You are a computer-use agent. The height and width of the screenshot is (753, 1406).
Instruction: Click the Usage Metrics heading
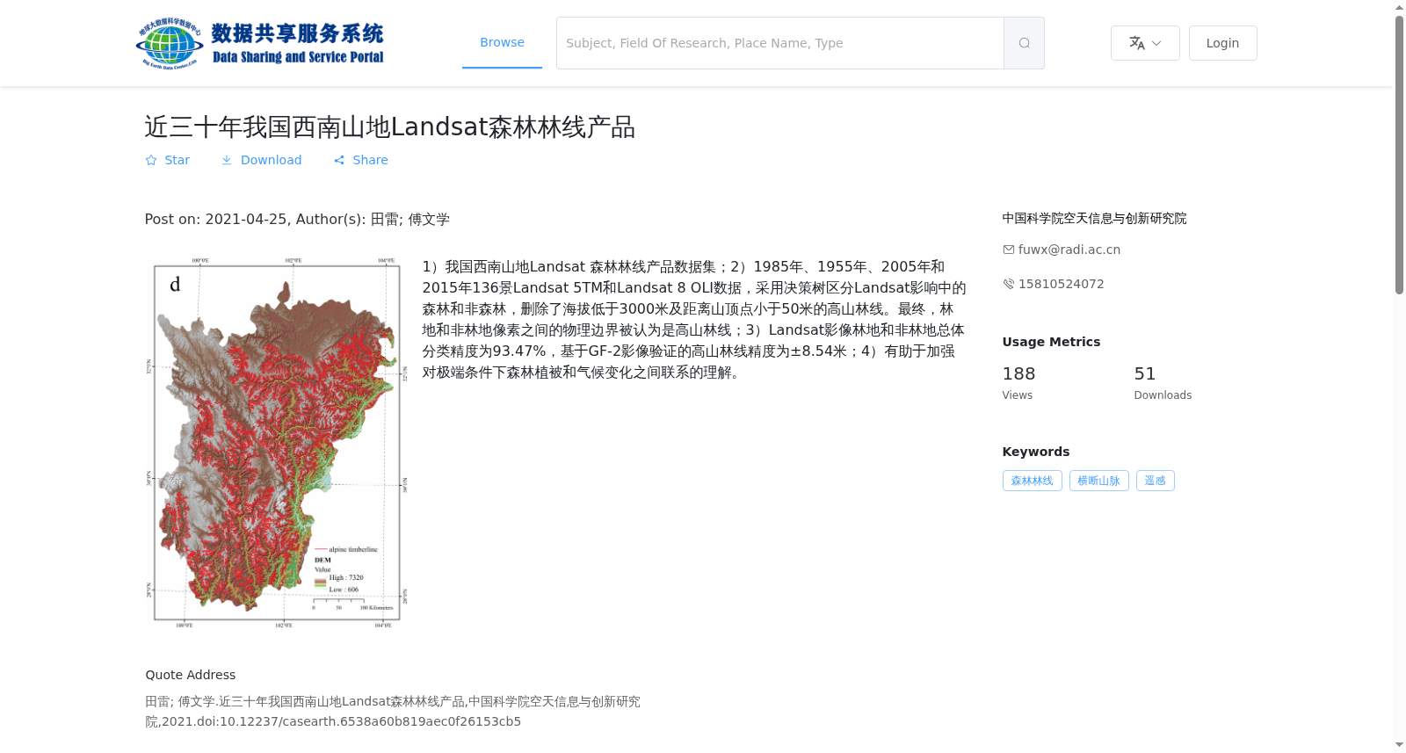(1051, 342)
